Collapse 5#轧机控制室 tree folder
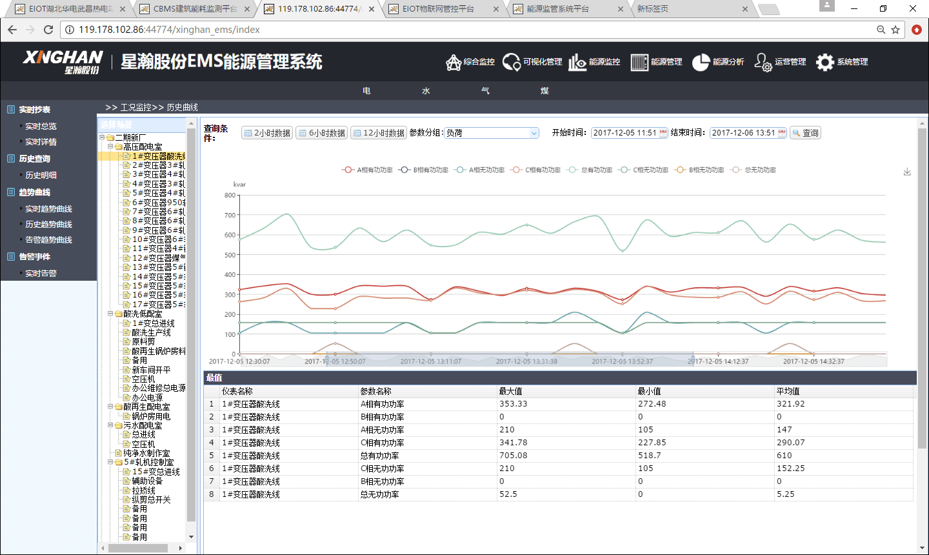Viewport: 929px width, 555px height. pyautogui.click(x=110, y=463)
